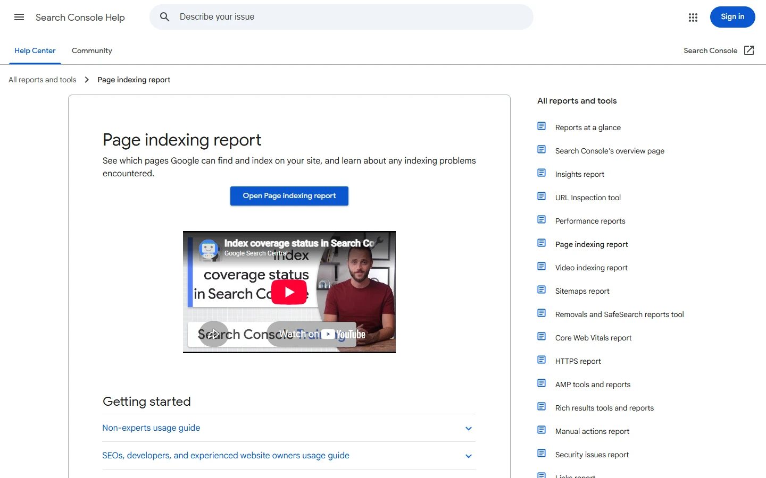Viewport: 766px width, 478px height.
Task: Open the Manual actions report article
Action: pos(593,431)
